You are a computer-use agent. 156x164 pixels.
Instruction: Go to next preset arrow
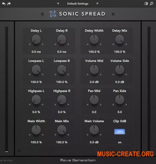[97, 3]
